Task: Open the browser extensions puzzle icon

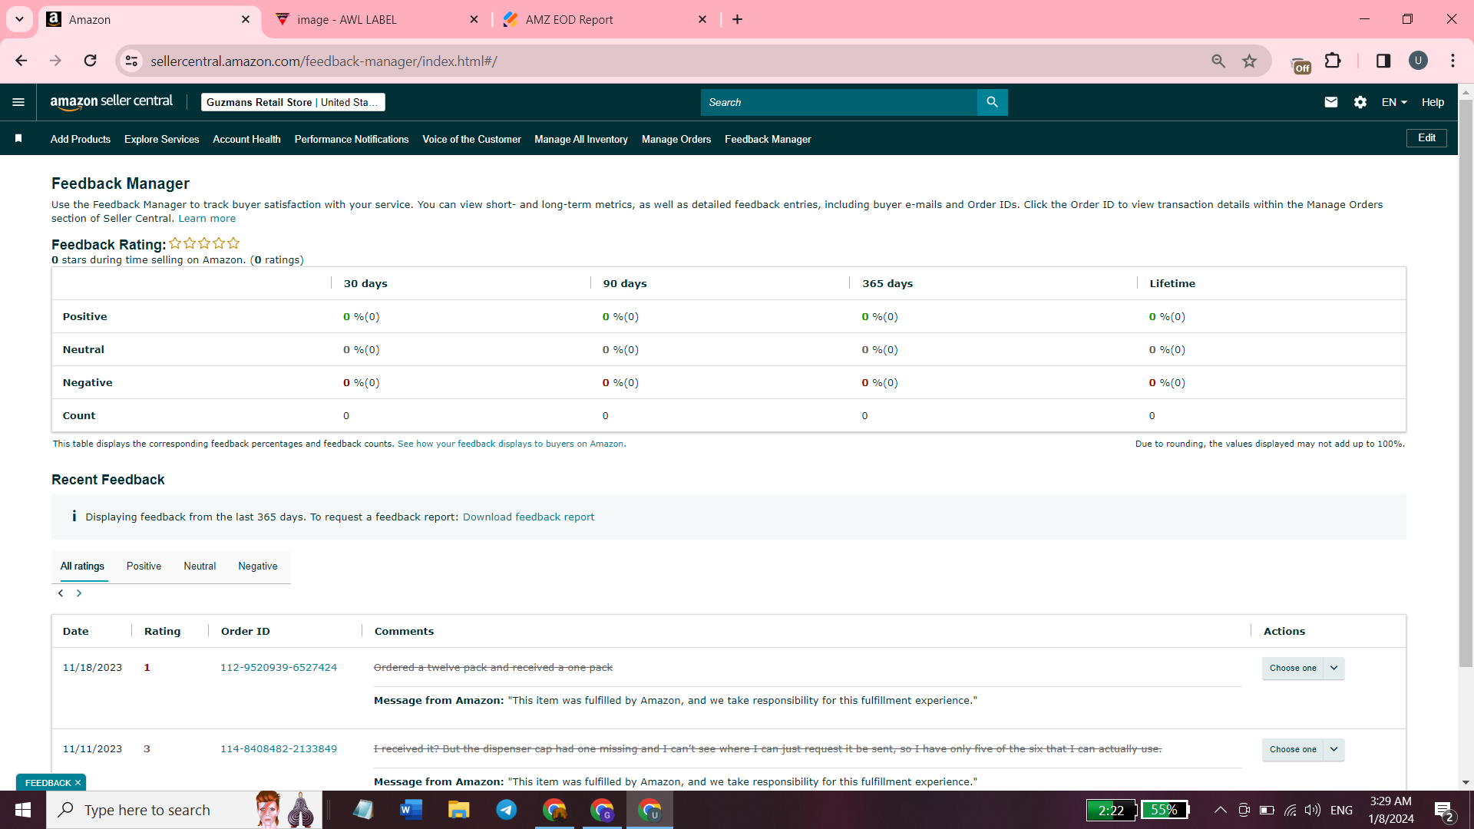Action: tap(1334, 61)
